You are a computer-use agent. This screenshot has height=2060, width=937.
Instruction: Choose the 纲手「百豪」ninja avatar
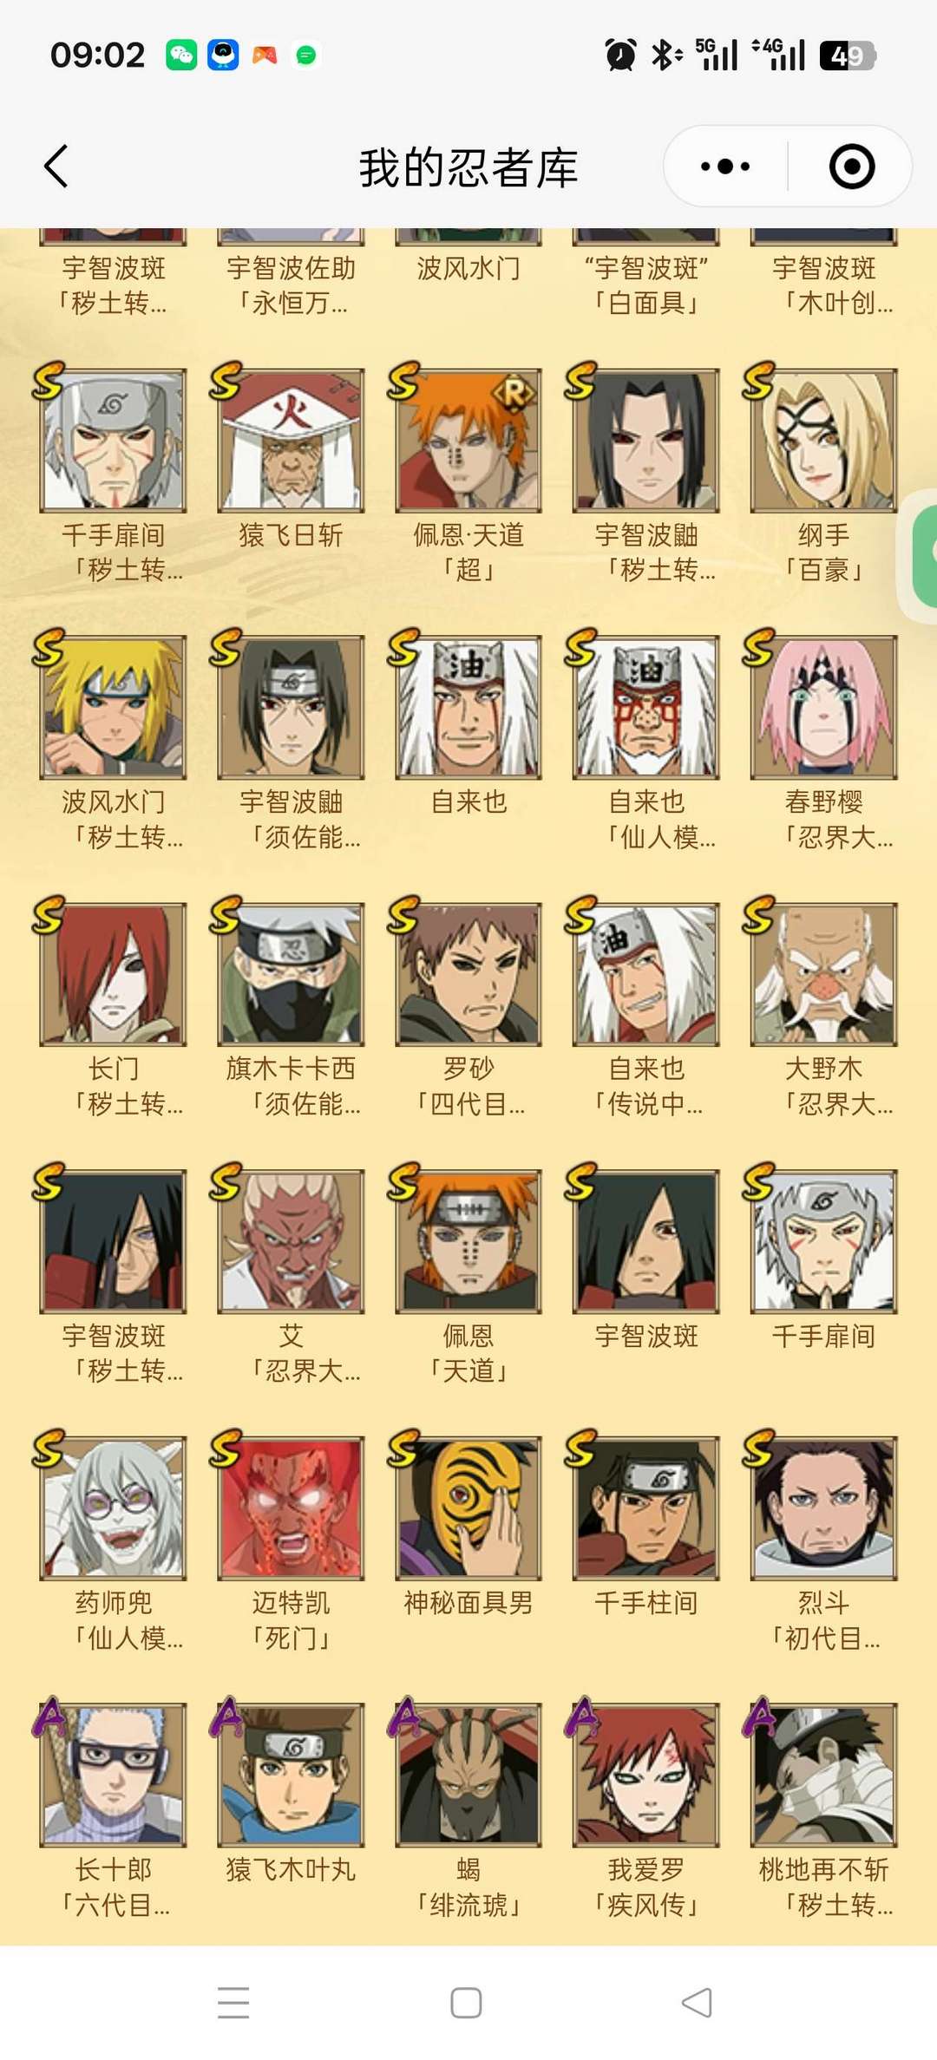823,441
